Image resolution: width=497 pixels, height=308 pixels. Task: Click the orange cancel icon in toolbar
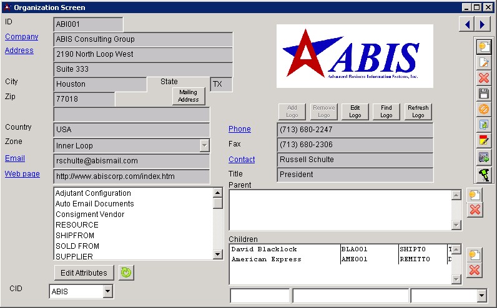(x=483, y=109)
